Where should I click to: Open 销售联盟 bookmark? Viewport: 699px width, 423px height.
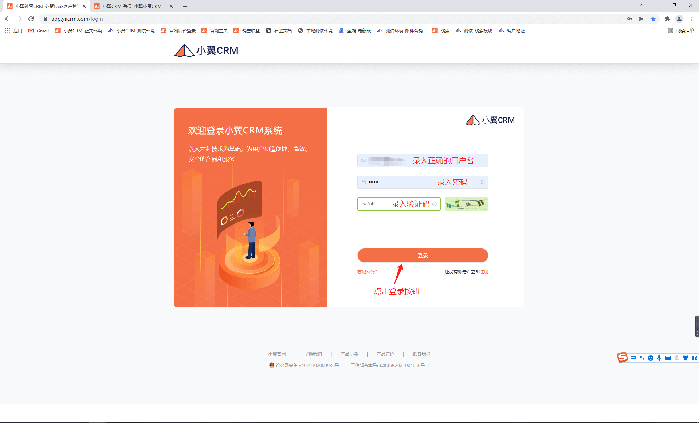(247, 31)
